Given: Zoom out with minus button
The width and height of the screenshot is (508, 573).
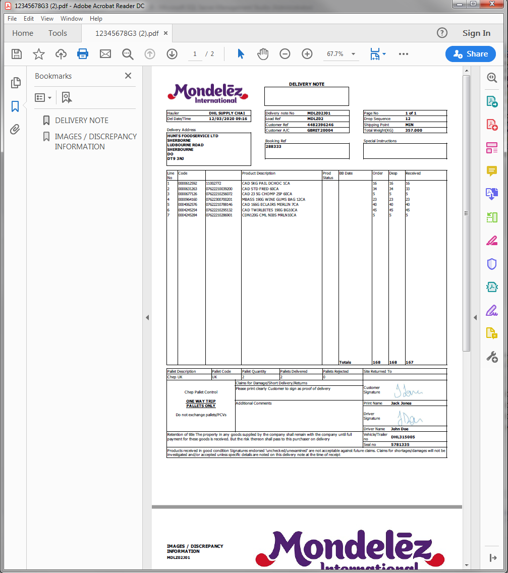Looking at the screenshot, I should click(285, 54).
